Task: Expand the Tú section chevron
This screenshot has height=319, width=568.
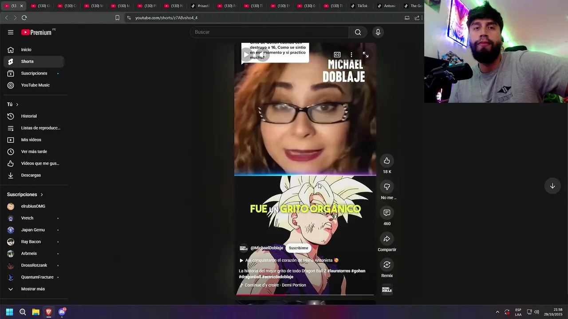Action: pos(17,105)
